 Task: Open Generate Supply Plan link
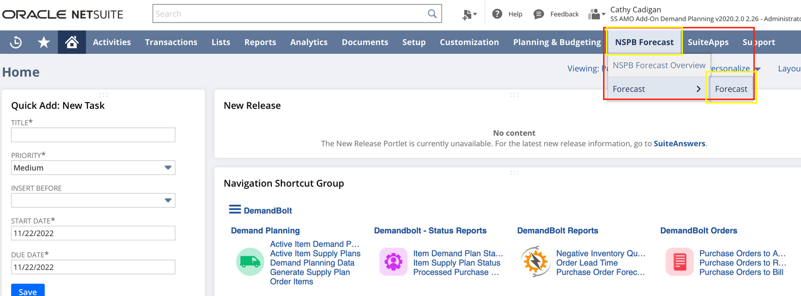(310, 272)
